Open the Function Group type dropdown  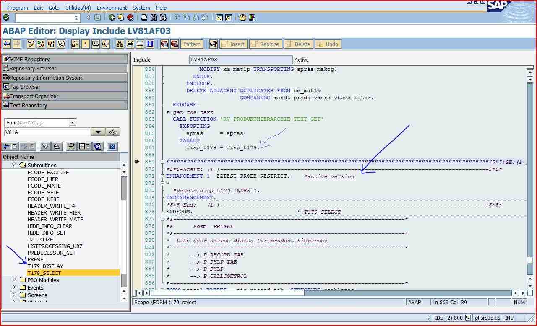point(73,122)
